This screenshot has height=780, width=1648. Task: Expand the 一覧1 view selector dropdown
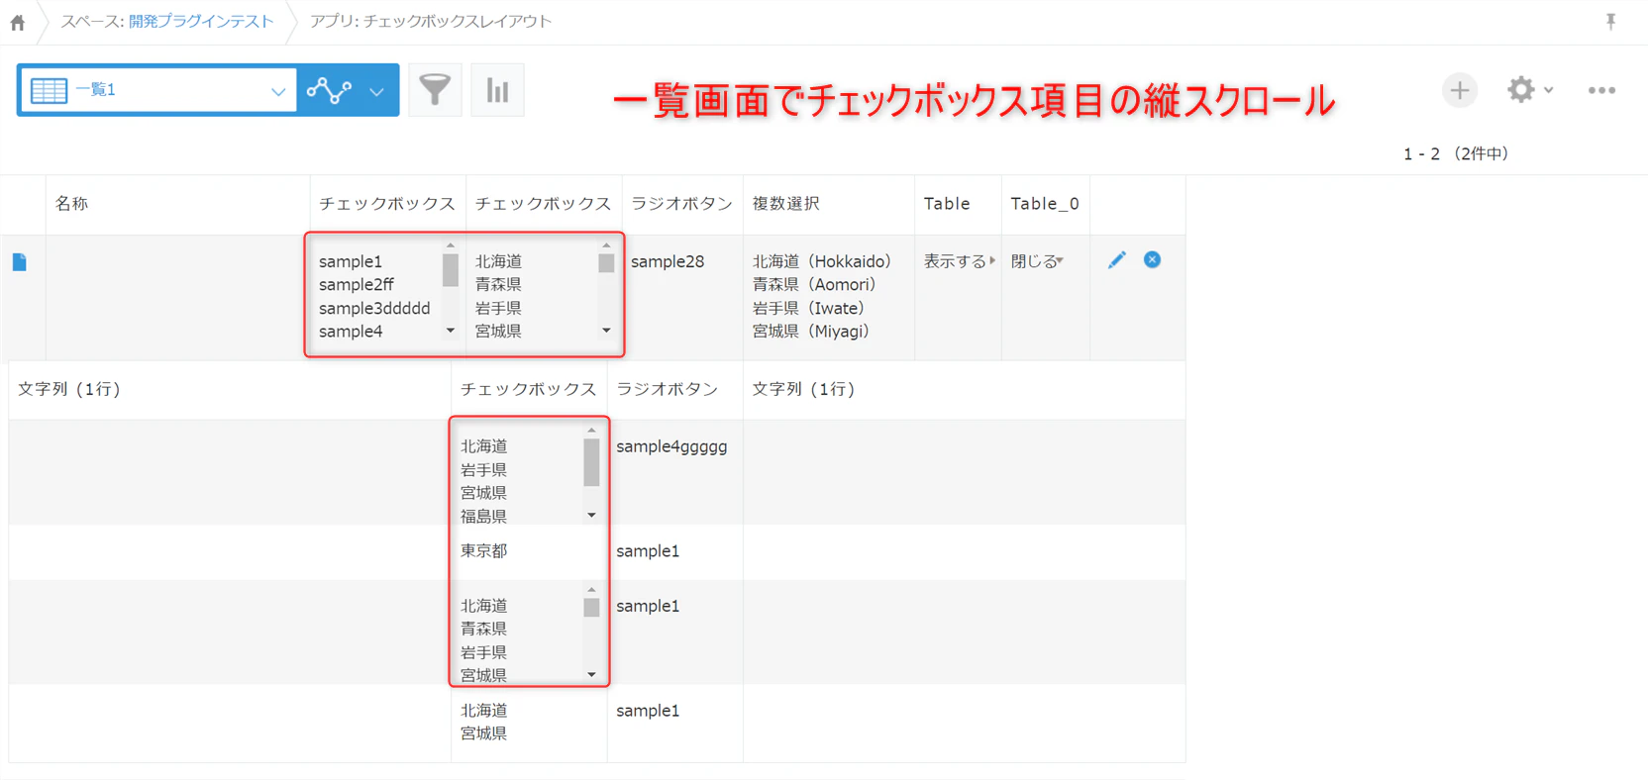[158, 90]
